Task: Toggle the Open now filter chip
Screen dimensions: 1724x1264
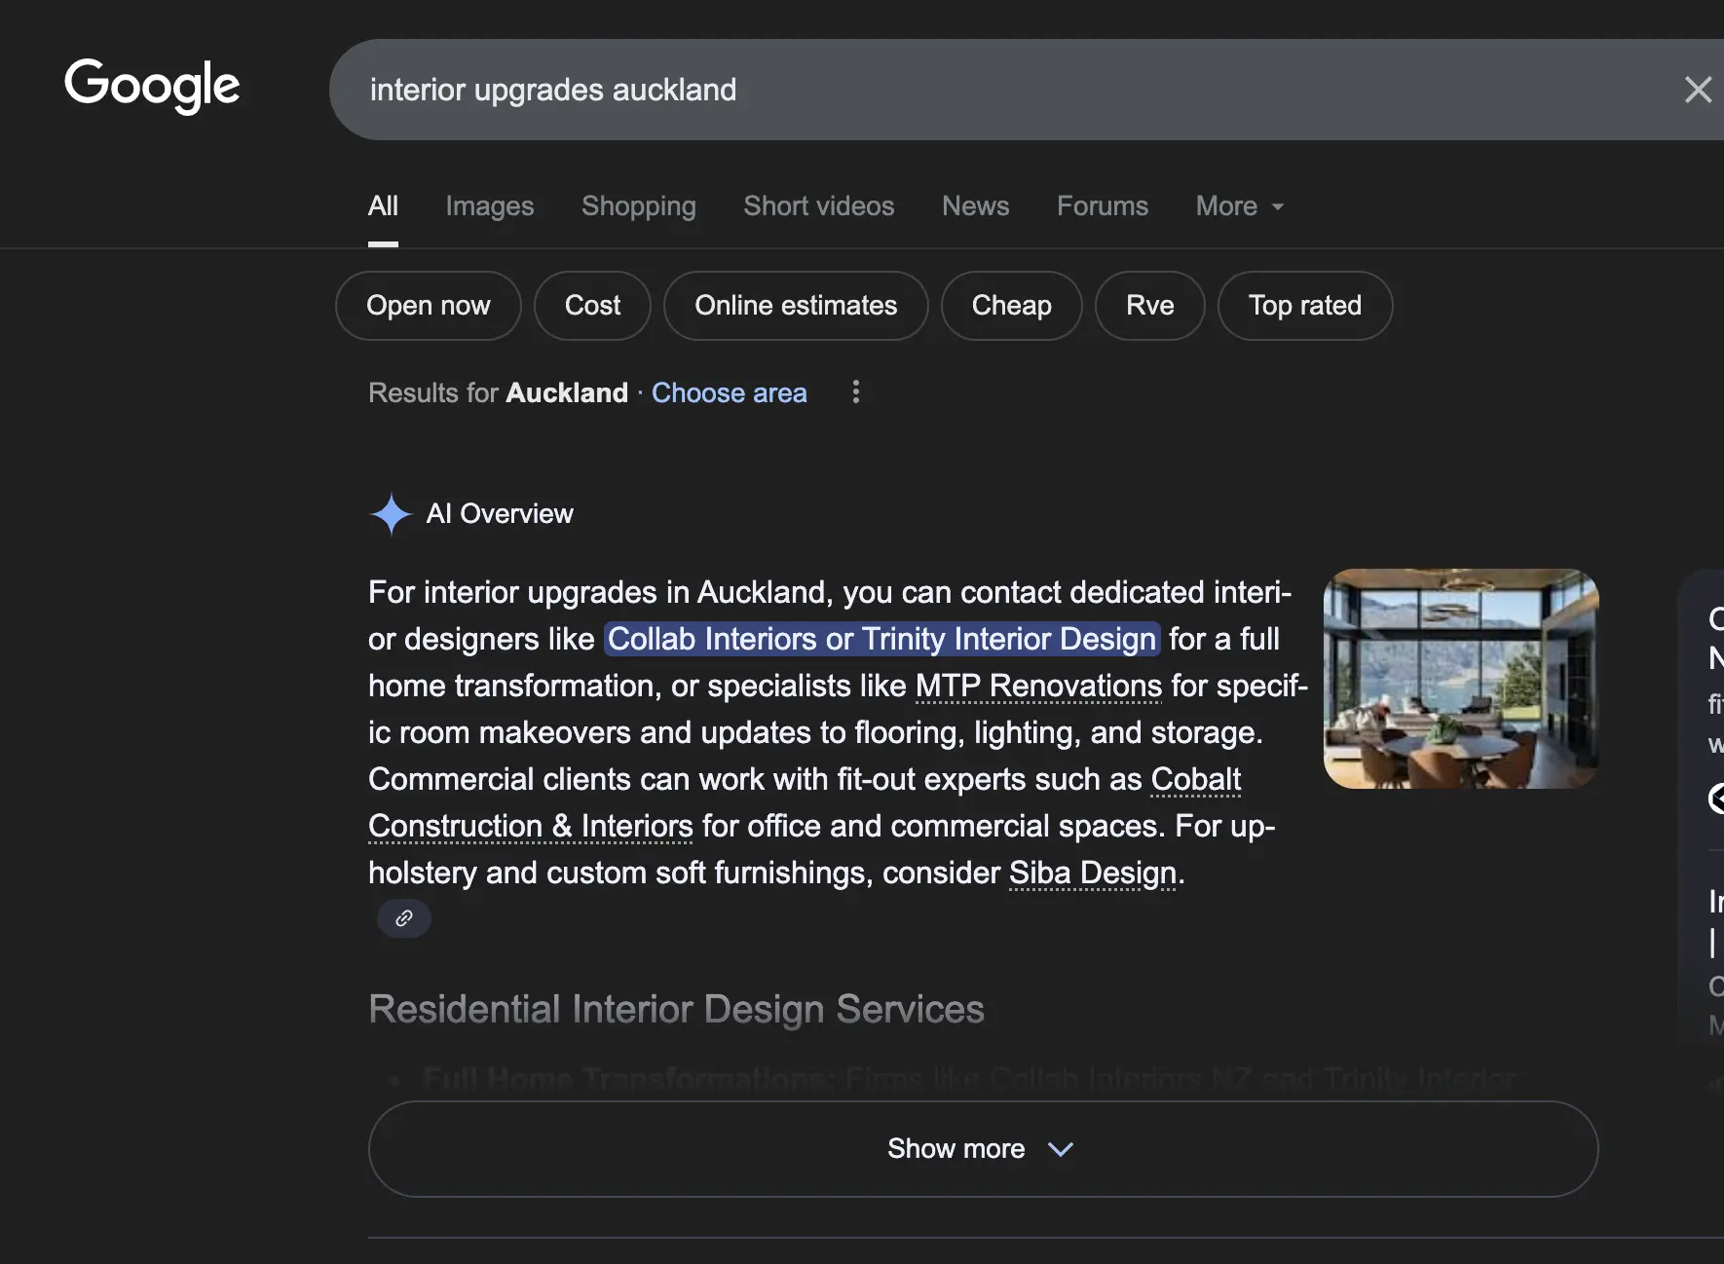Action: pos(428,306)
